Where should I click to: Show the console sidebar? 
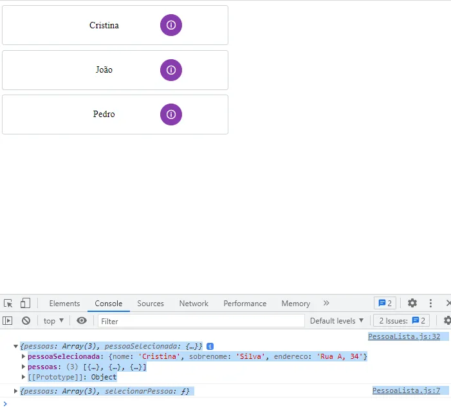click(8, 320)
